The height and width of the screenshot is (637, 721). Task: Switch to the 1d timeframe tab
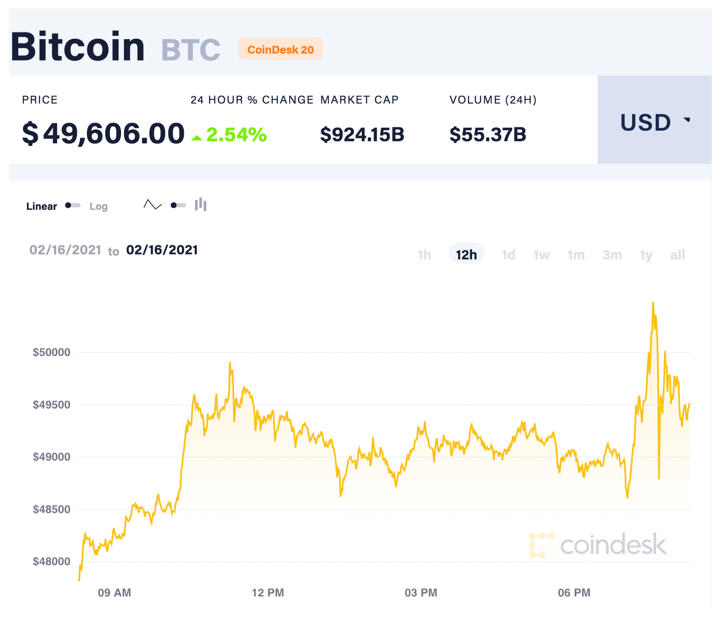(x=509, y=254)
